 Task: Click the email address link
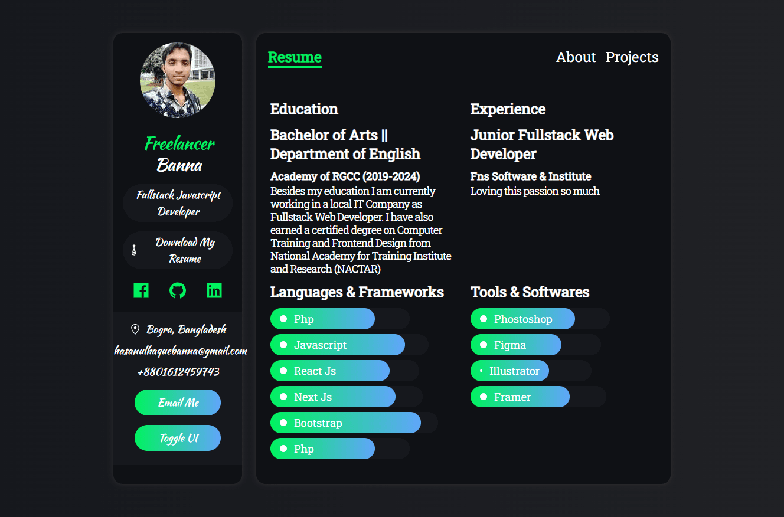(181, 351)
